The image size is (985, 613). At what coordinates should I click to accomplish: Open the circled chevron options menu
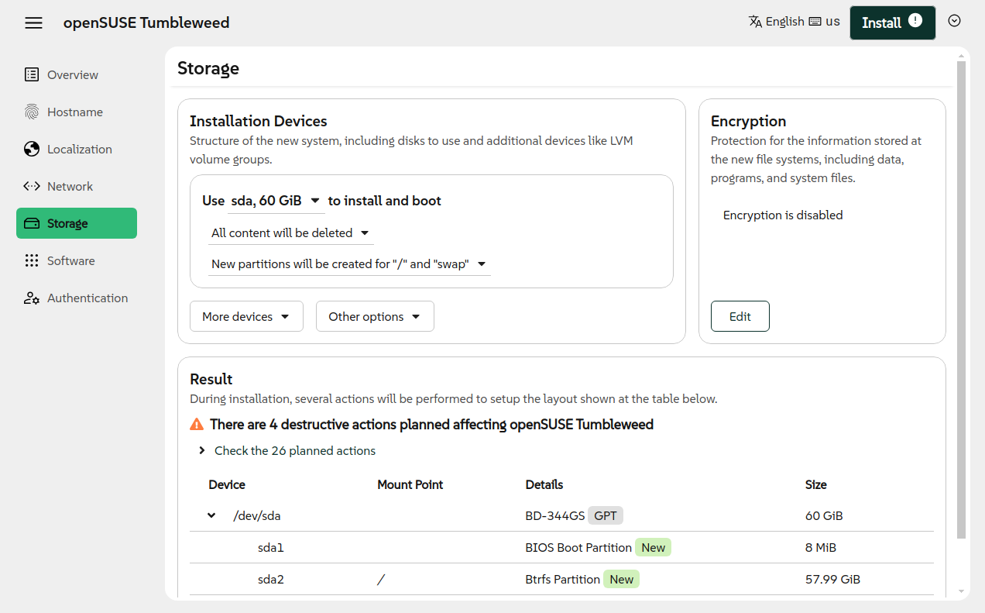click(x=955, y=21)
